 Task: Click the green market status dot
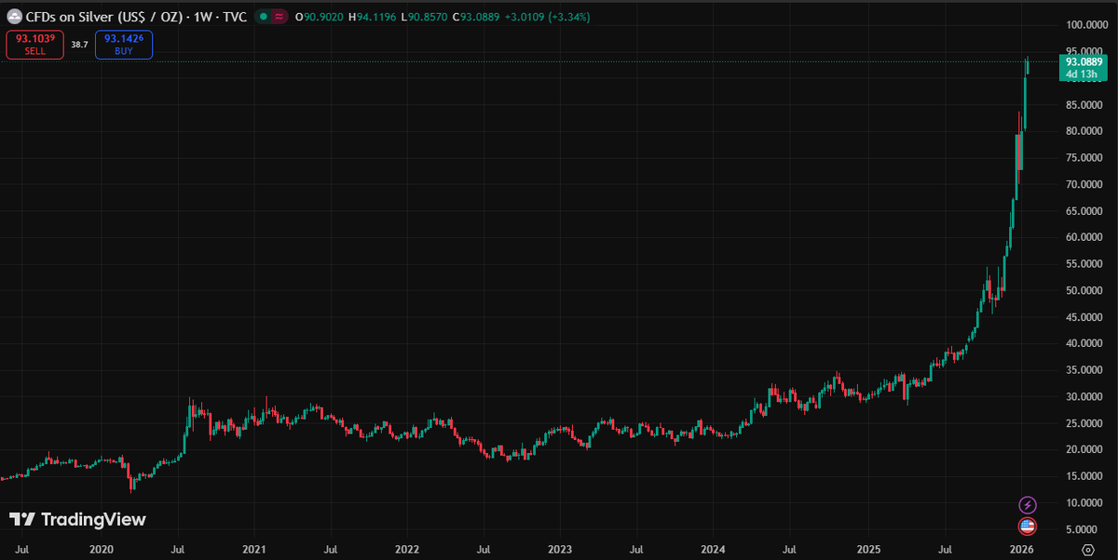point(265,17)
